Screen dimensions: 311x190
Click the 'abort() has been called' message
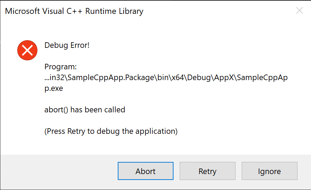pyautogui.click(x=85, y=110)
